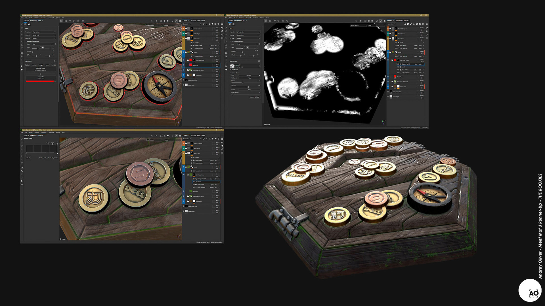The image size is (545, 306).
Task: Open Mask display dropdown in top-right viewport
Action: pos(377,25)
